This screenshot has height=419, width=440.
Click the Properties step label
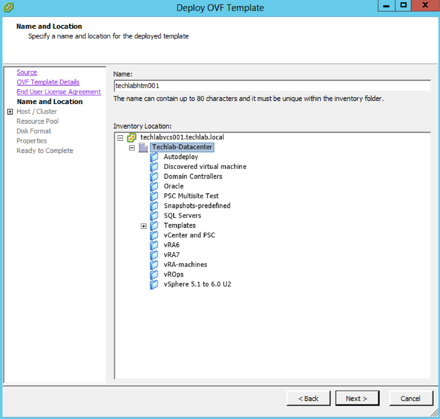(x=31, y=141)
